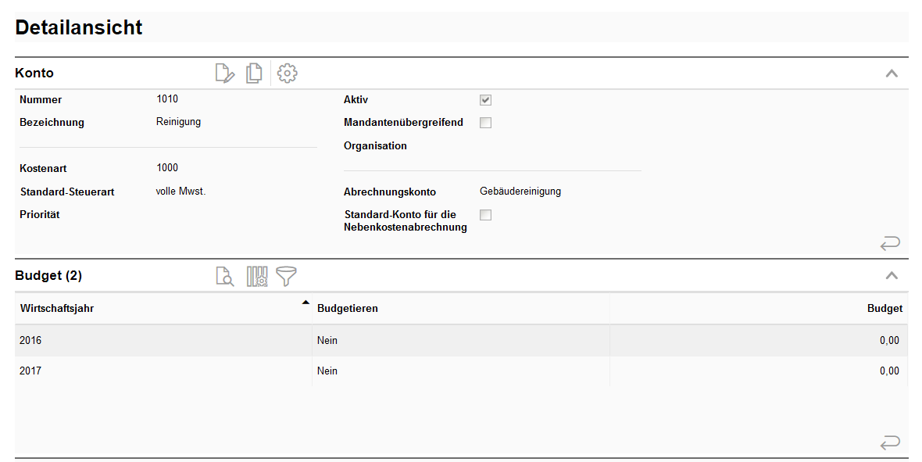Collapse the Konto section
This screenshot has width=922, height=462.
[892, 73]
